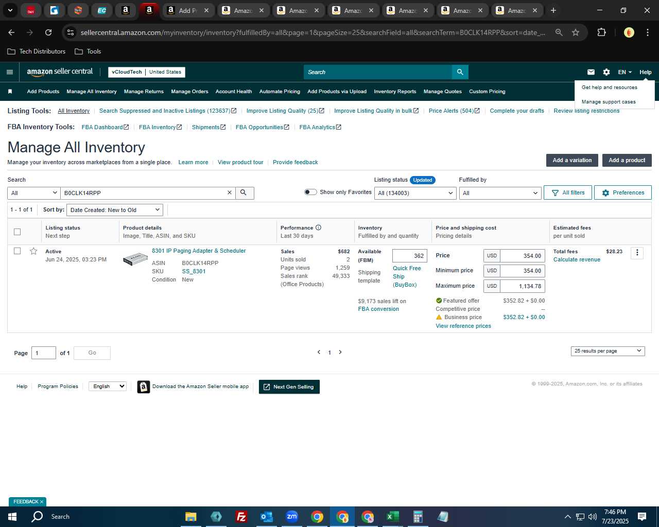Open the English language dropdown in footer
Image resolution: width=659 pixels, height=527 pixels.
(108, 387)
